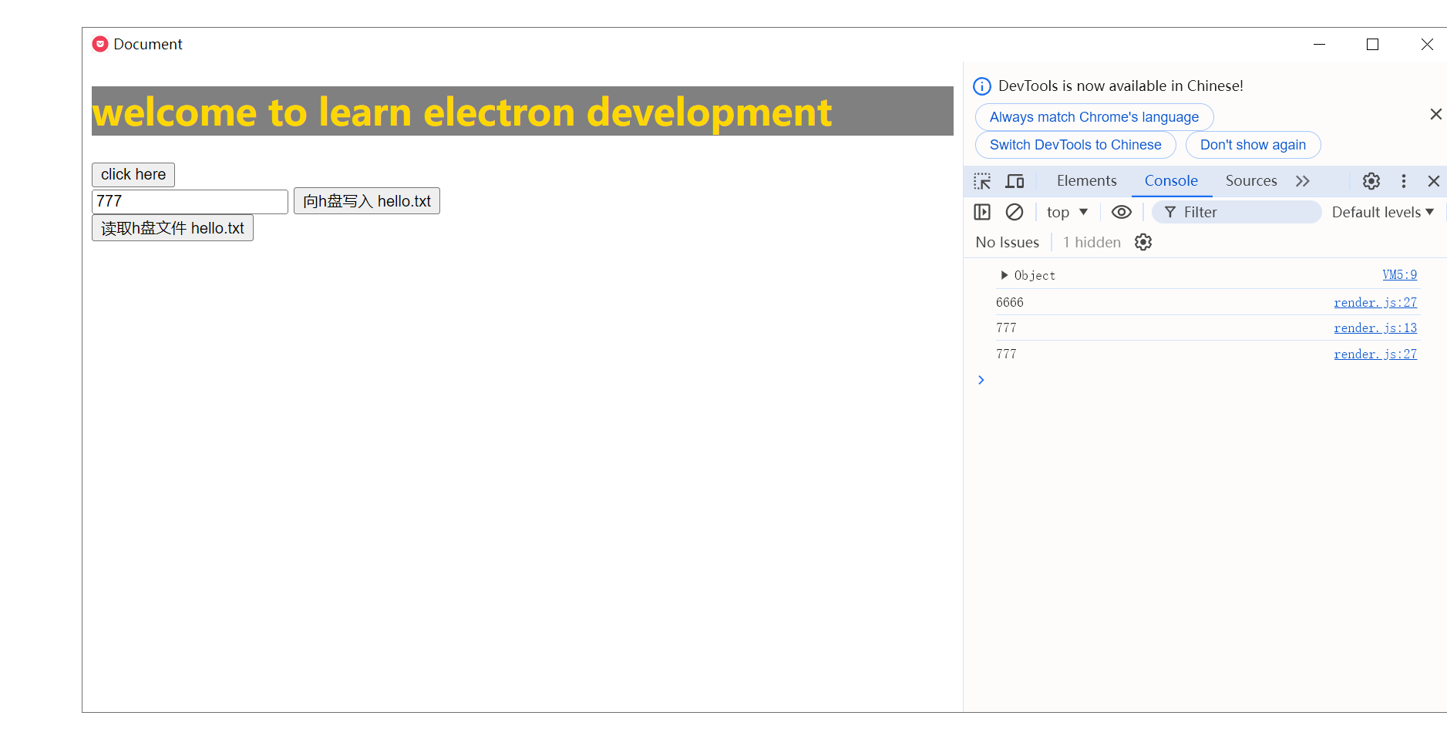Click the 'click here' button
Screen dimensions: 1447x729
coord(133,175)
